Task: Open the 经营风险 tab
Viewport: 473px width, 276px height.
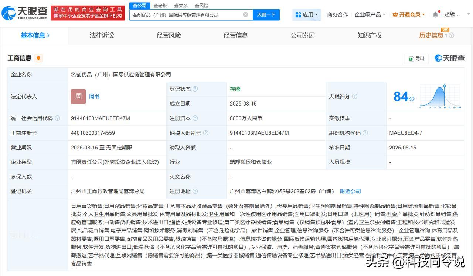Action: click(x=169, y=35)
